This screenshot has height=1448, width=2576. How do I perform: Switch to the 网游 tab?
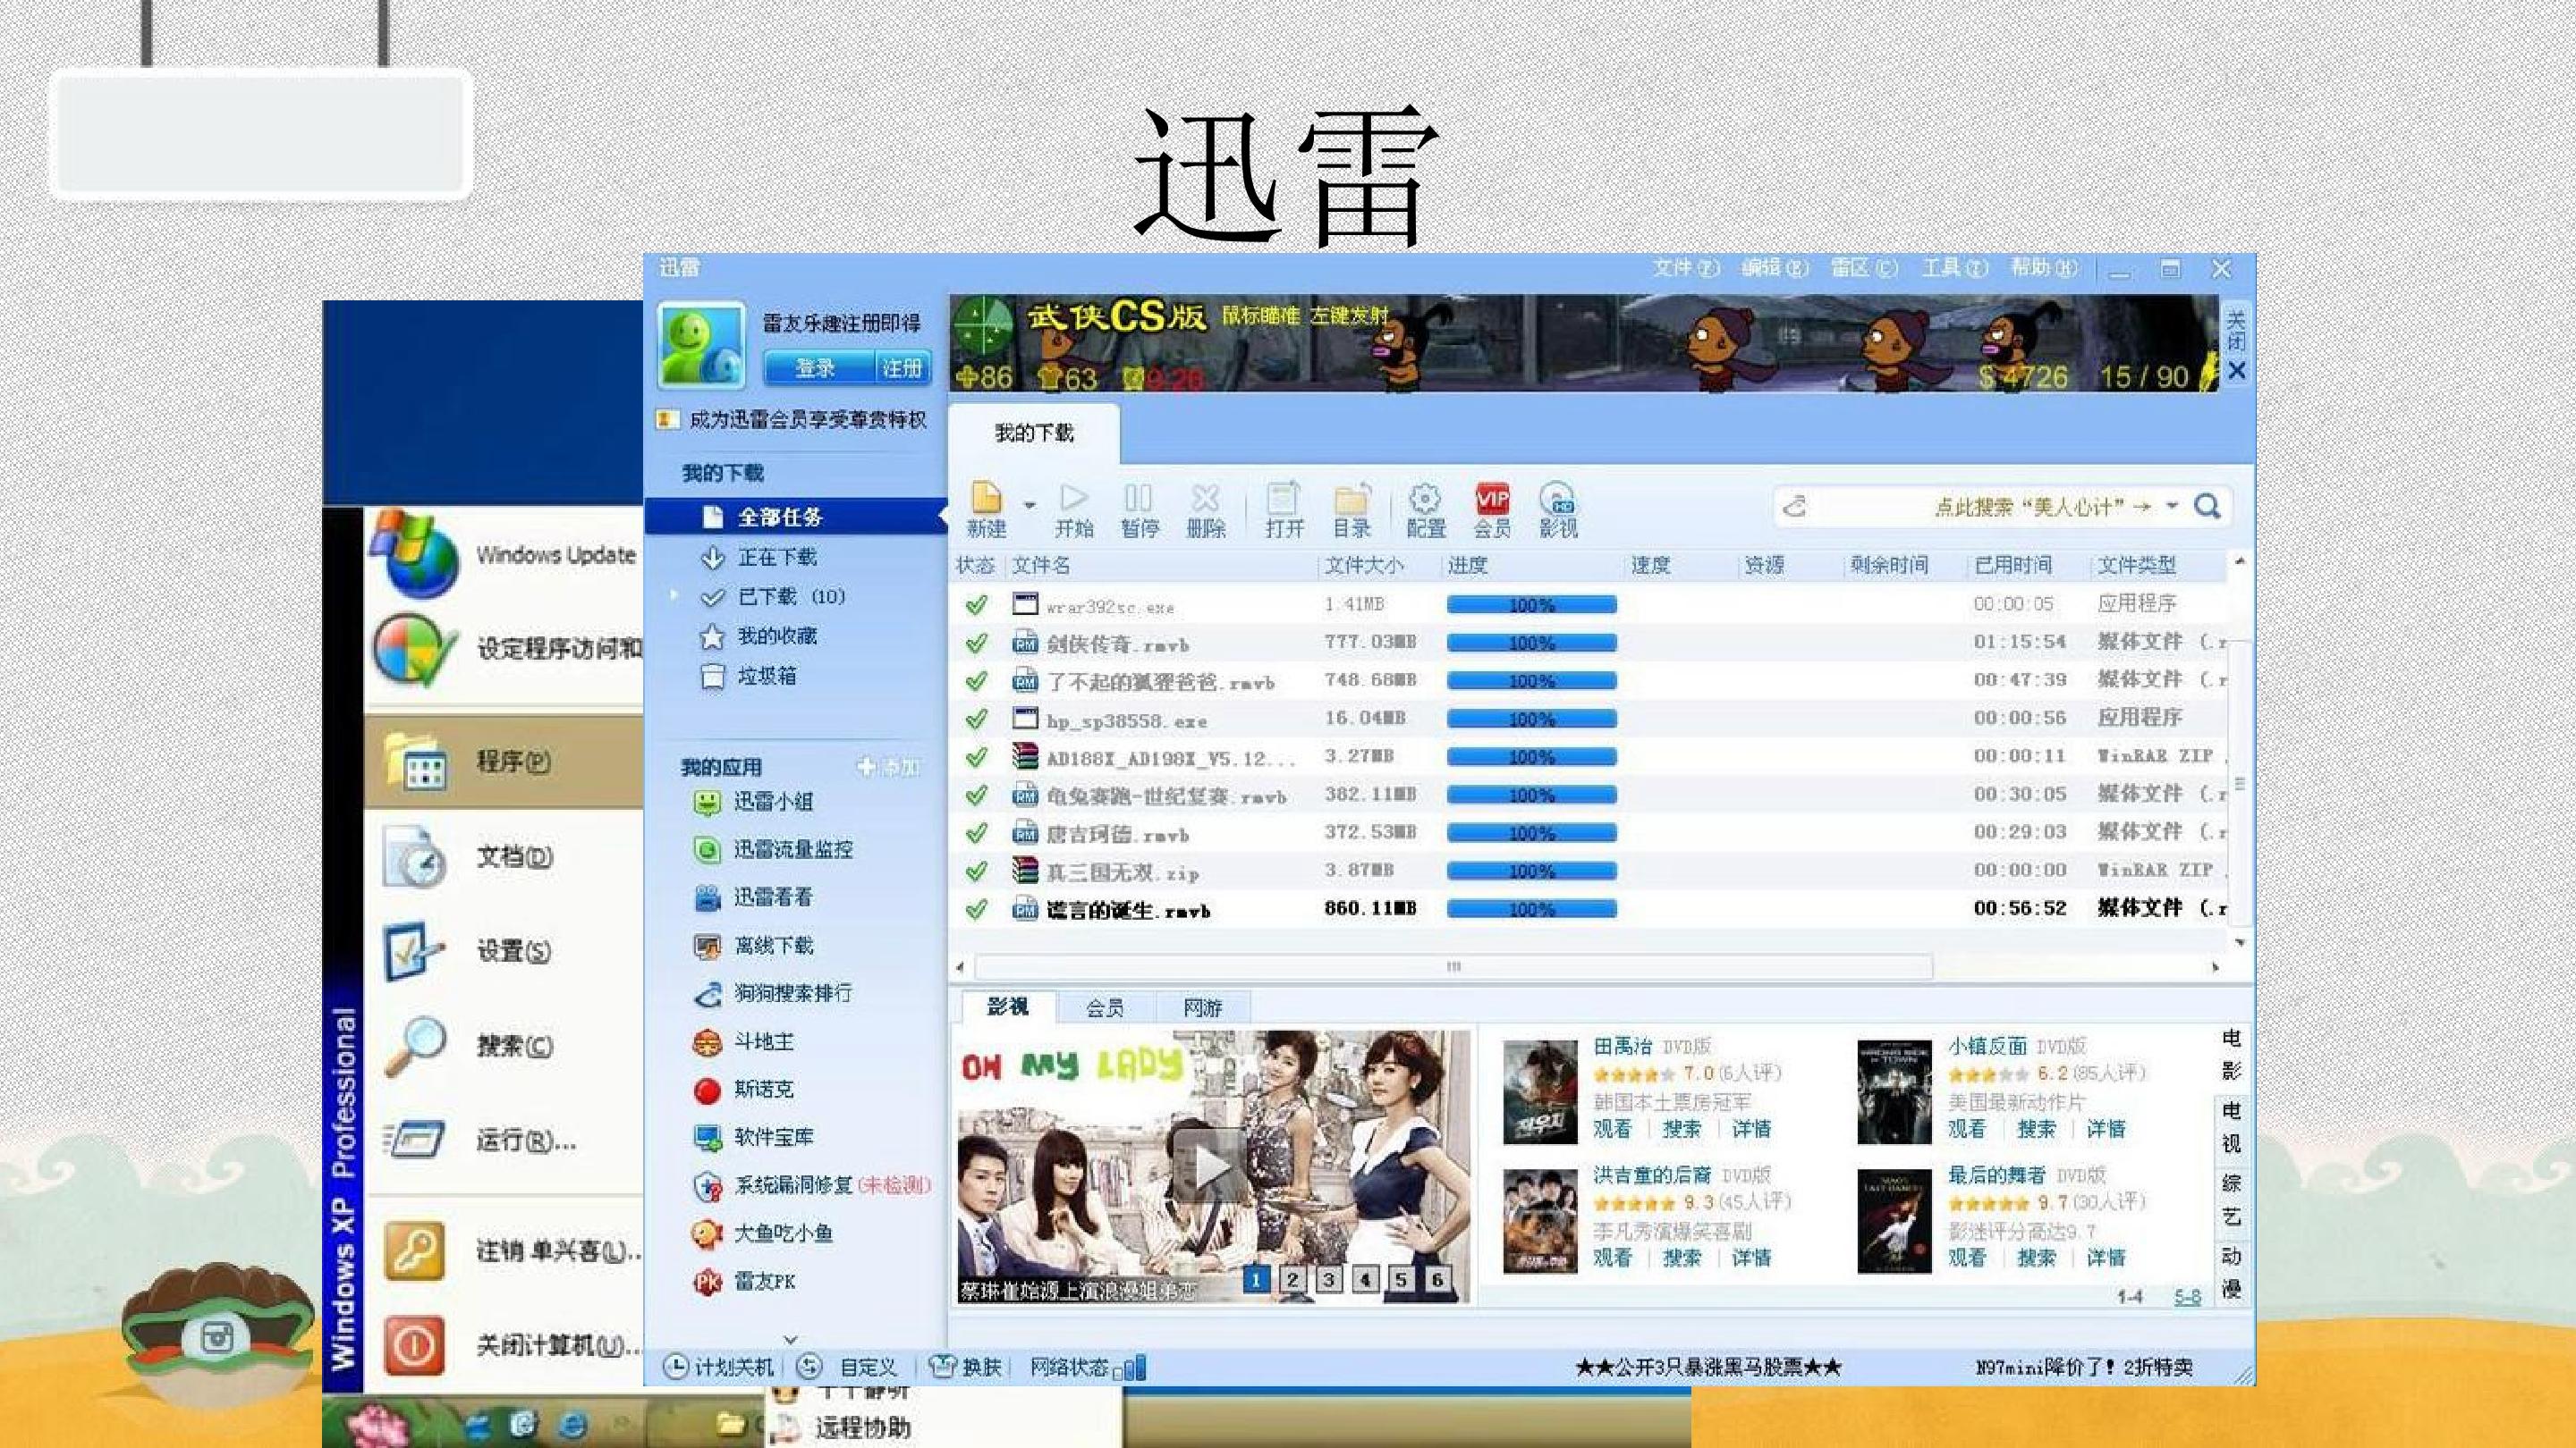pyautogui.click(x=1203, y=1007)
